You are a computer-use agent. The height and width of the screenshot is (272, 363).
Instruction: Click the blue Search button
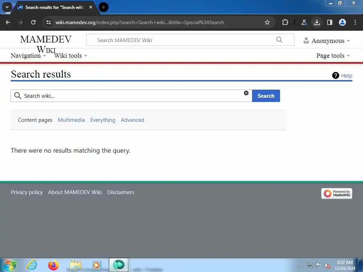pos(266,96)
